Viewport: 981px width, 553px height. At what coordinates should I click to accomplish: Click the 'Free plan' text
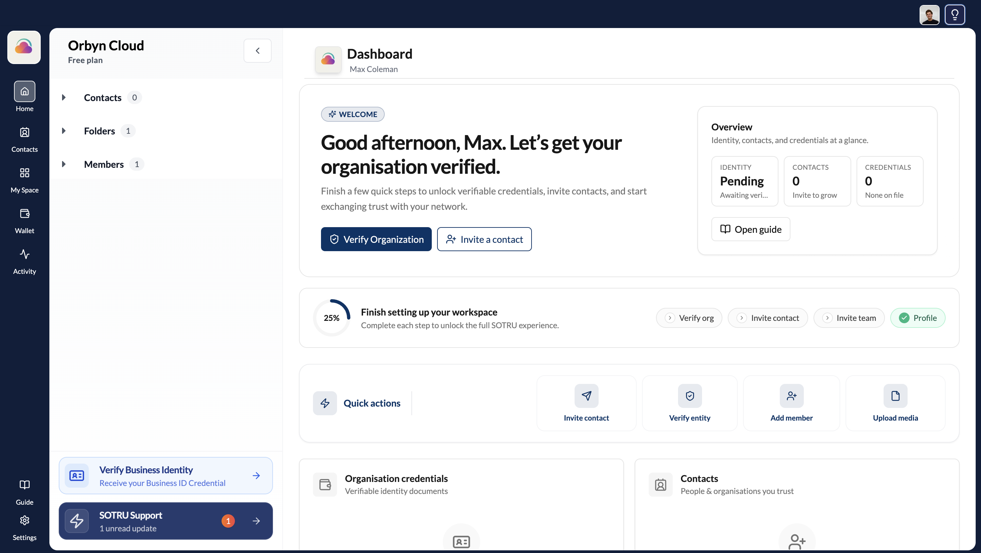[x=85, y=60]
